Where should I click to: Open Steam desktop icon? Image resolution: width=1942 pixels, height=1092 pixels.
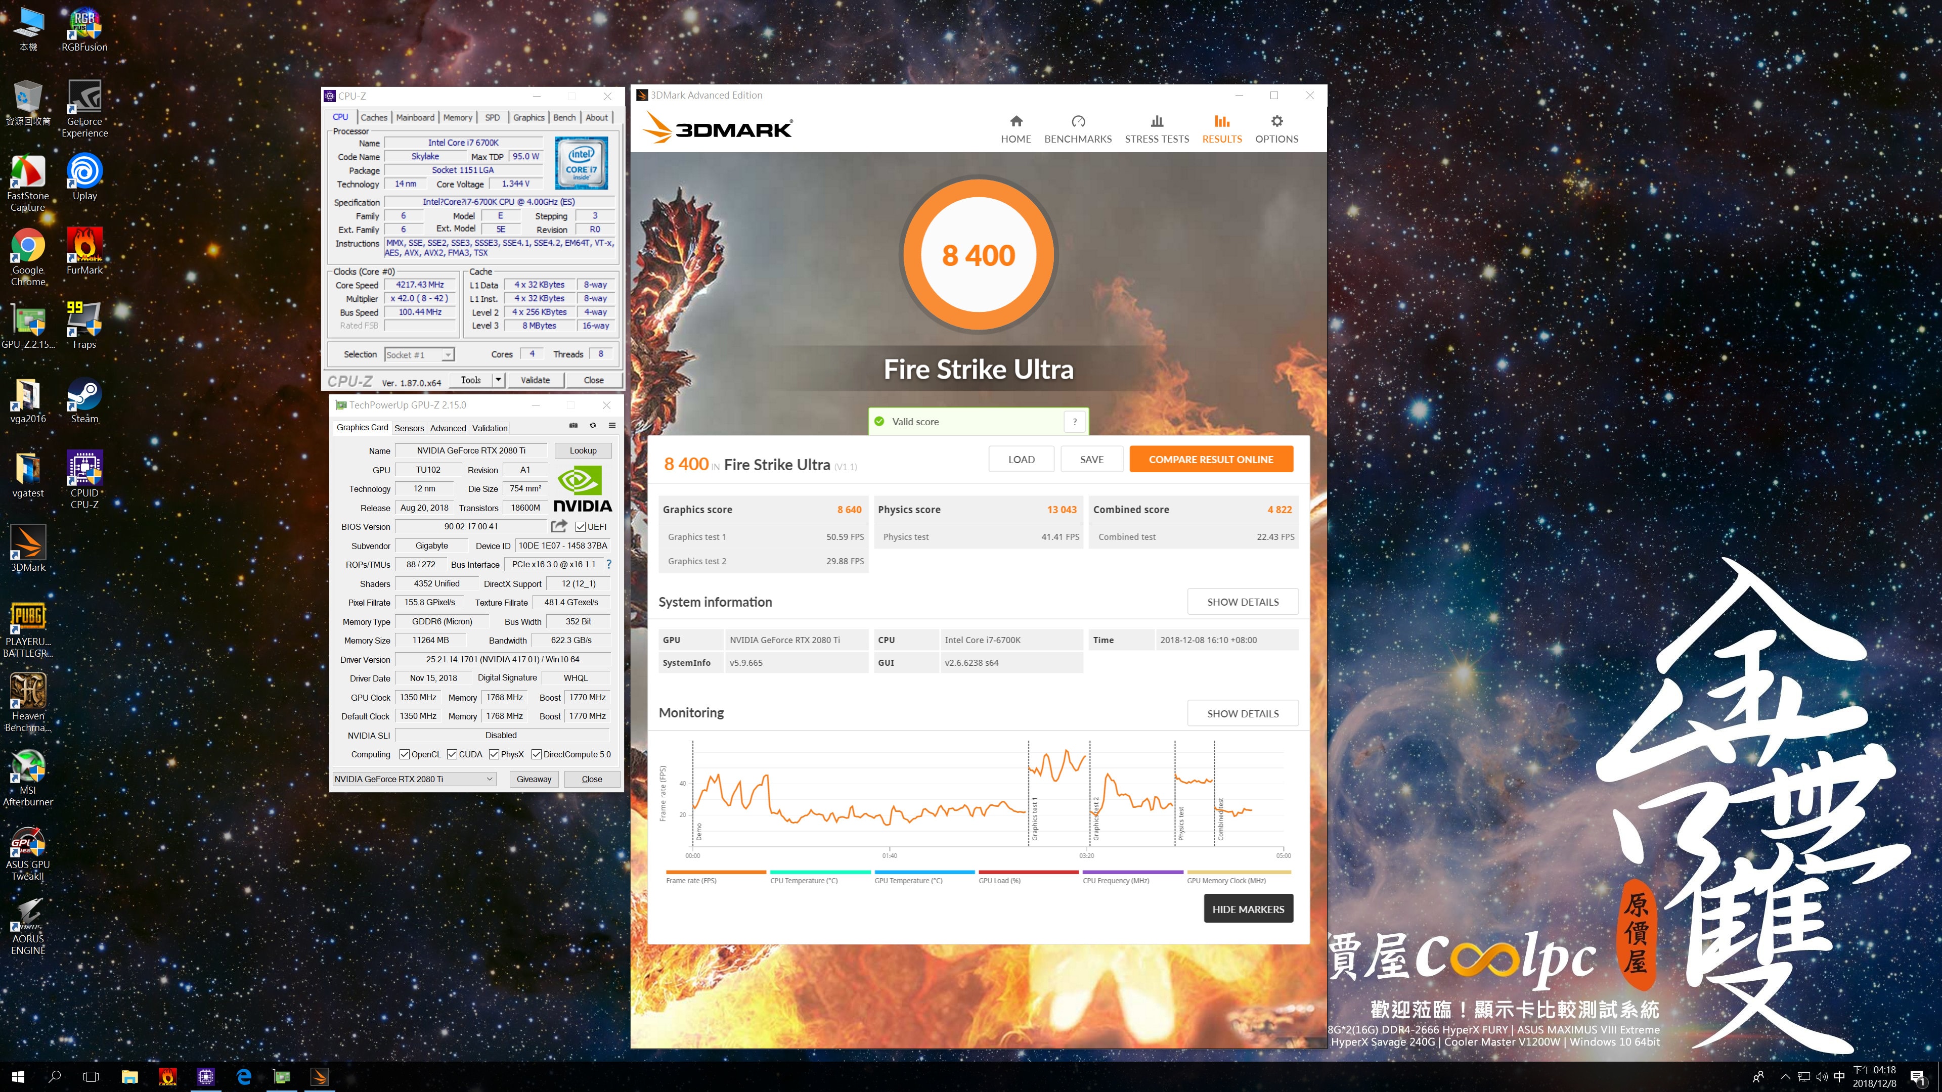(x=84, y=400)
